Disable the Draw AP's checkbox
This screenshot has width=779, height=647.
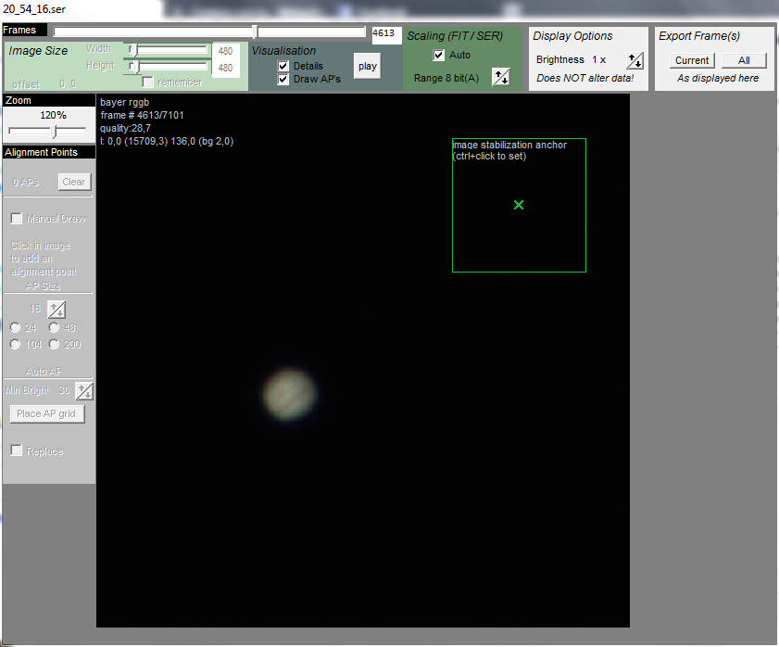284,79
